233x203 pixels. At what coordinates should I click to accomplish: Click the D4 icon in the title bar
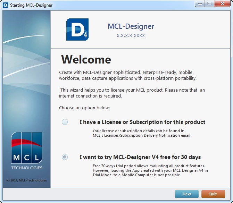click(6, 5)
